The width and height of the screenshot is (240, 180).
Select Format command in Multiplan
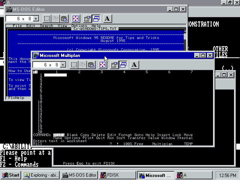125,135
